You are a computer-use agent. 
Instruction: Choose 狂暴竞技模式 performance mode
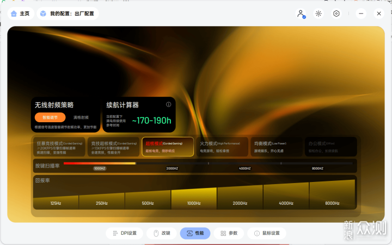click(x=59, y=147)
